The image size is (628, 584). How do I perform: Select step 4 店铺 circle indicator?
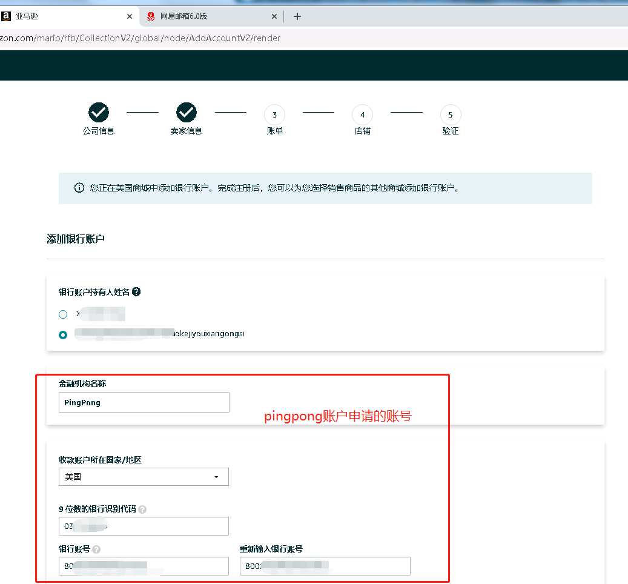coord(362,114)
